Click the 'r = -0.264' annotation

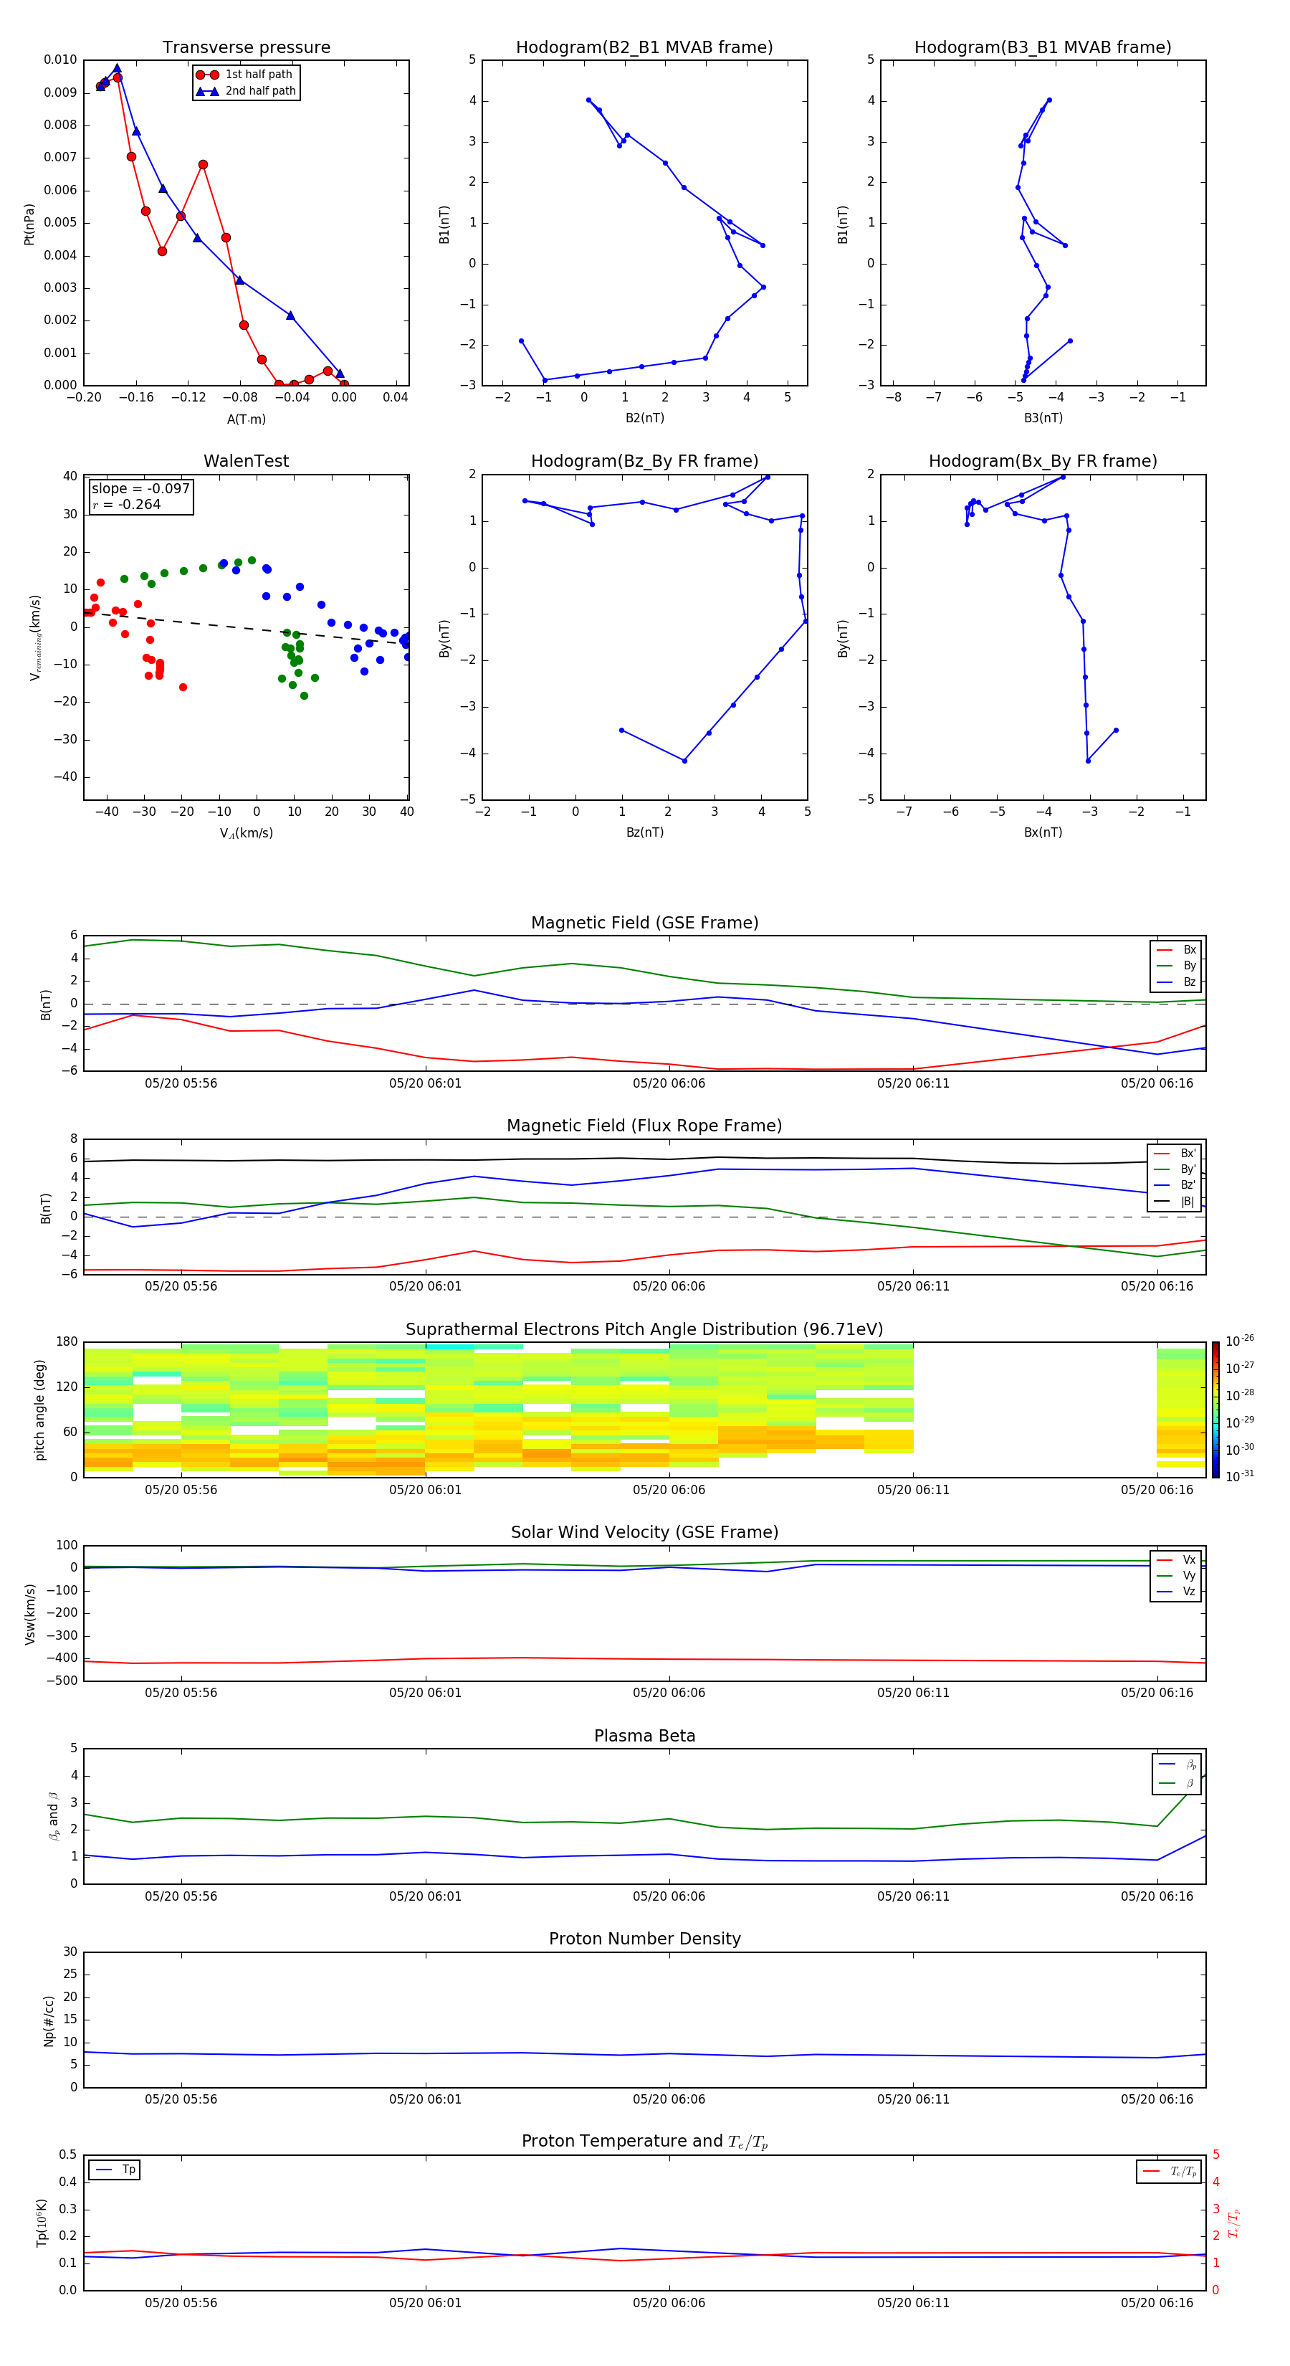[127, 504]
